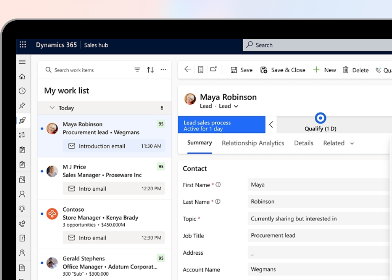
Task: Go to Home in the sidebar
Action: 22,76
